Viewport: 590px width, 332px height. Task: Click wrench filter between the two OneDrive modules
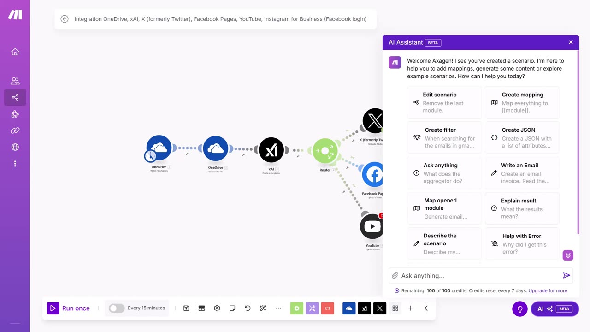(x=187, y=154)
